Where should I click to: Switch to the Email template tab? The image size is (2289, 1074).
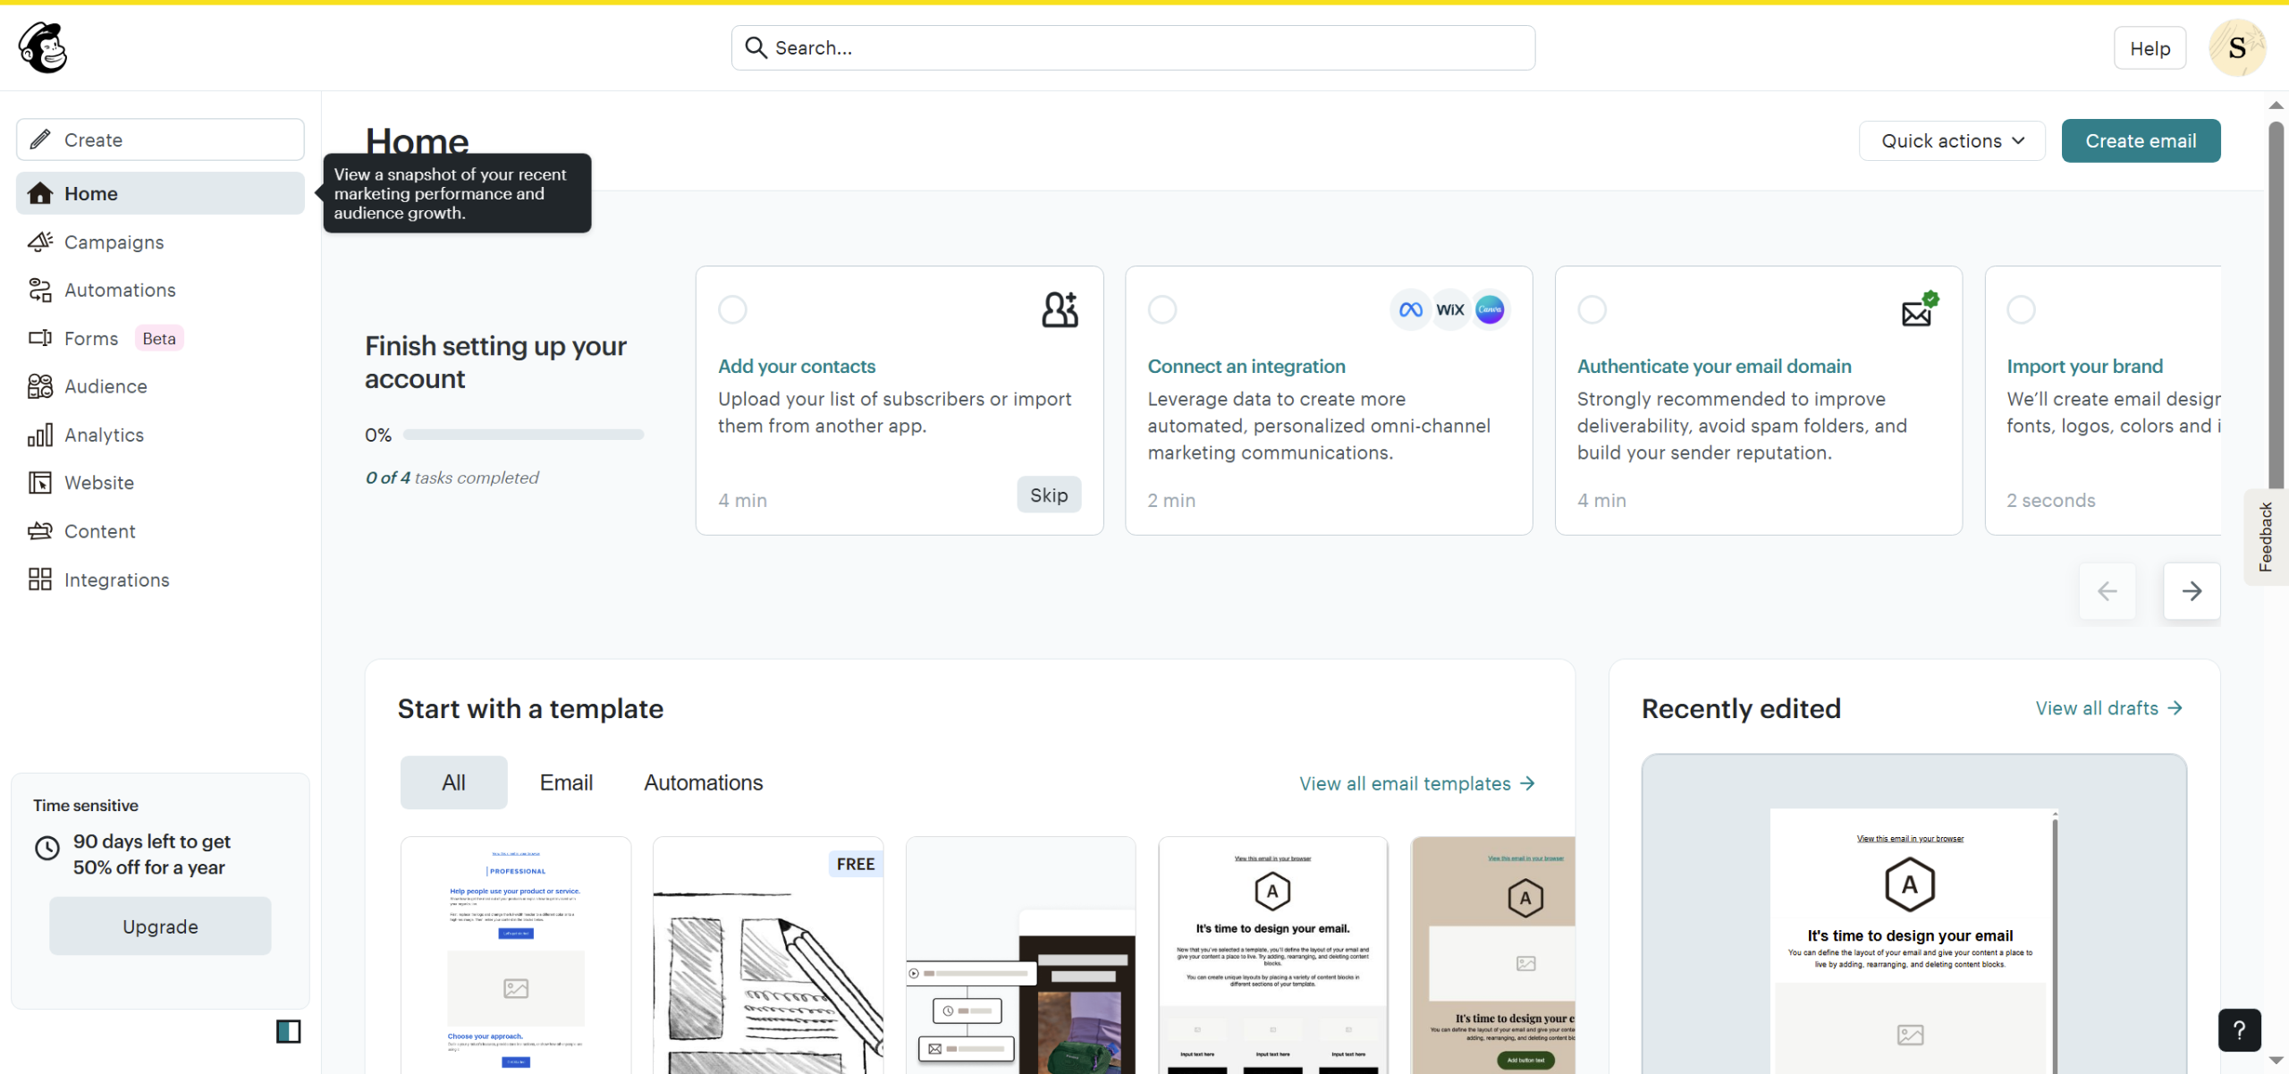point(566,782)
